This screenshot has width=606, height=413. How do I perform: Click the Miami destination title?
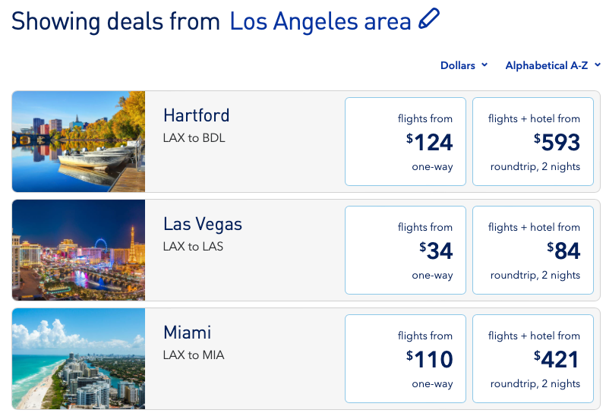(187, 333)
